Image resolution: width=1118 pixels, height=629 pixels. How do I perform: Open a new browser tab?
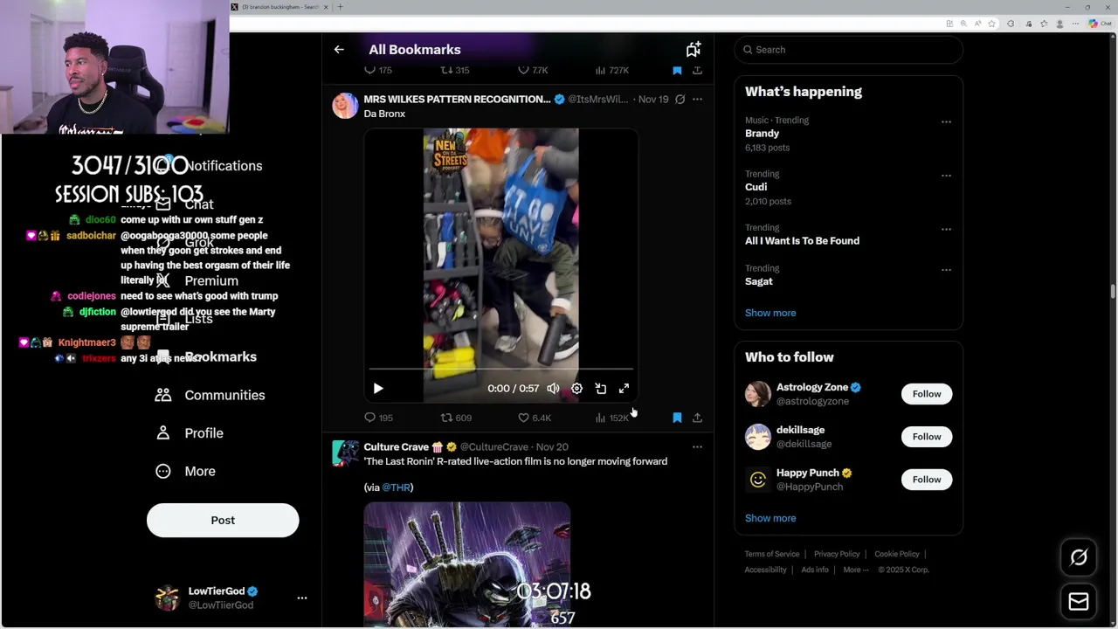click(x=340, y=7)
